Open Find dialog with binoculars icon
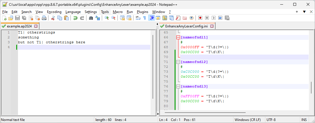The width and height of the screenshot is (315, 123). pos(91,18)
